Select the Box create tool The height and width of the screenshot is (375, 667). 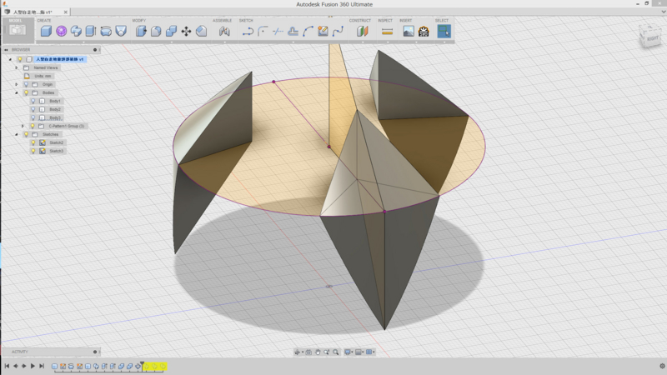point(46,31)
